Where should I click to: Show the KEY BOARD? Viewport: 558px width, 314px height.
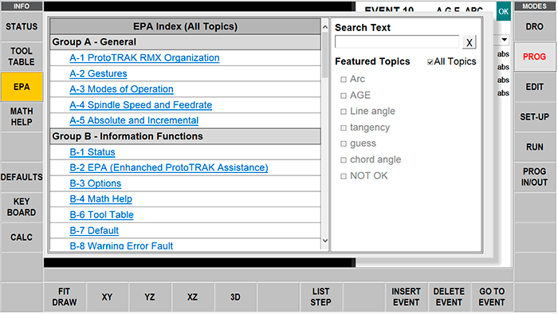[22, 207]
